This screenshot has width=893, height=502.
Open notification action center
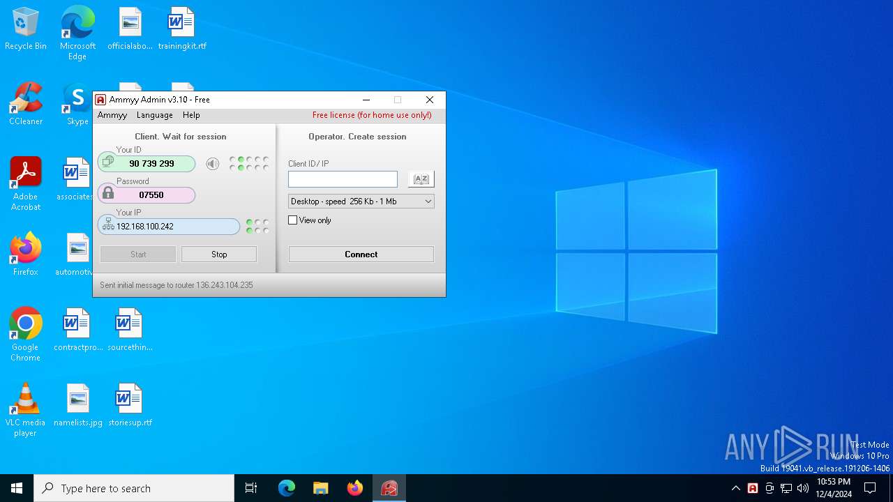870,488
